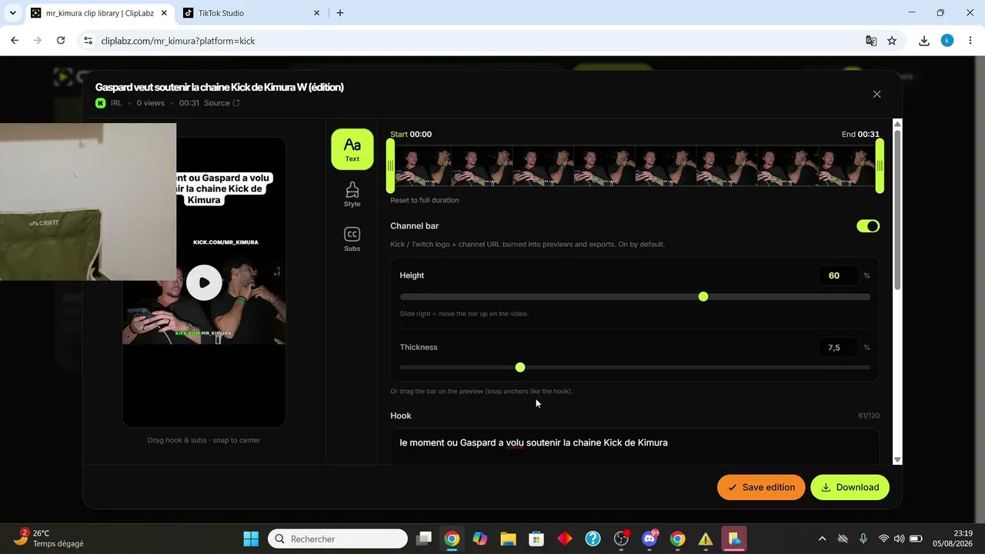Click the taskbar Rechercher search box
The height and width of the screenshot is (554, 985).
pos(338,539)
